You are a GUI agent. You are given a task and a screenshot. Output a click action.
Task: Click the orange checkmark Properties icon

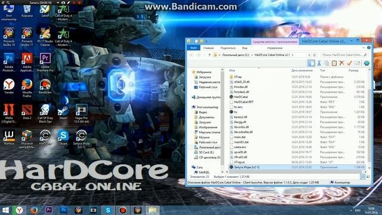[349, 63]
